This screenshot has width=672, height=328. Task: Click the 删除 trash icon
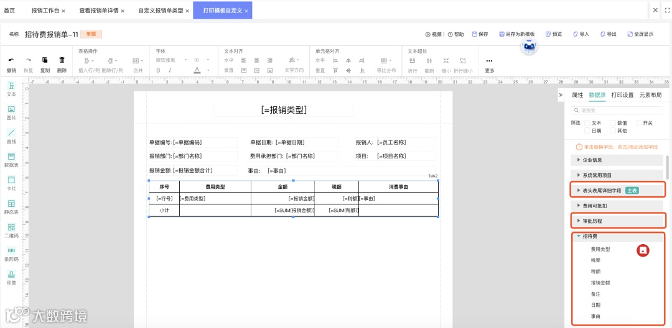coord(62,60)
